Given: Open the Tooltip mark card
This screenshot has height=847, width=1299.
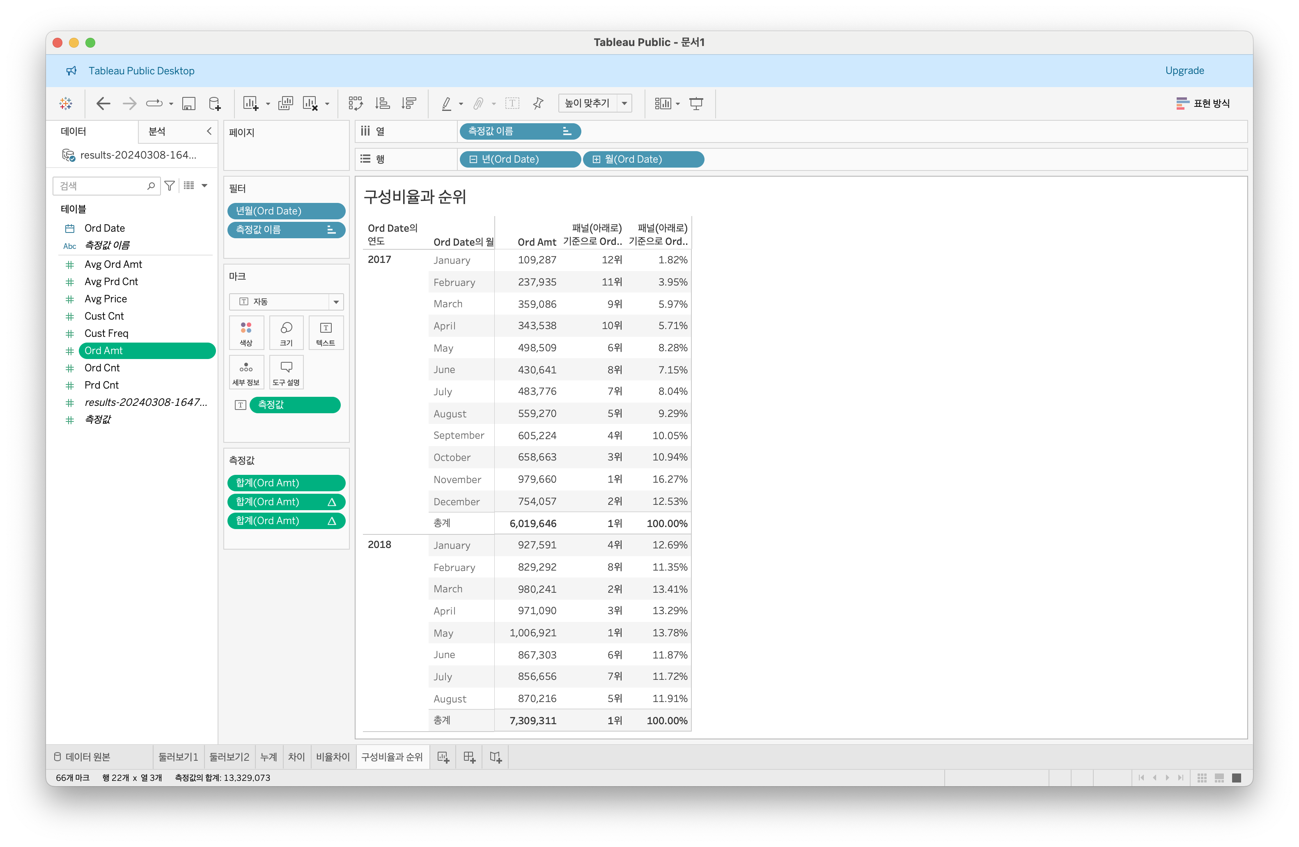Looking at the screenshot, I should coord(286,373).
